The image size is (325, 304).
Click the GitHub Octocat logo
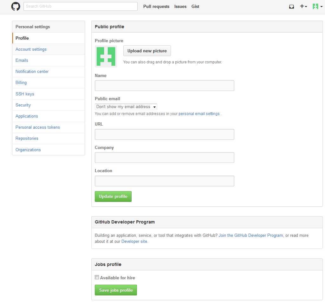[16, 6]
